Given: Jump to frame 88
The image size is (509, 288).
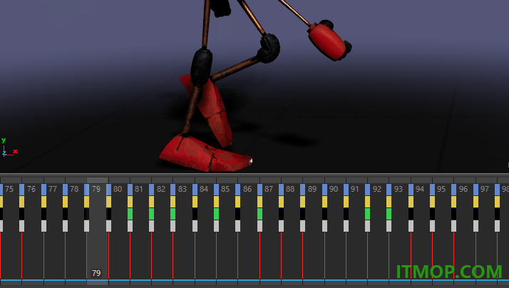Looking at the screenshot, I should [290, 189].
